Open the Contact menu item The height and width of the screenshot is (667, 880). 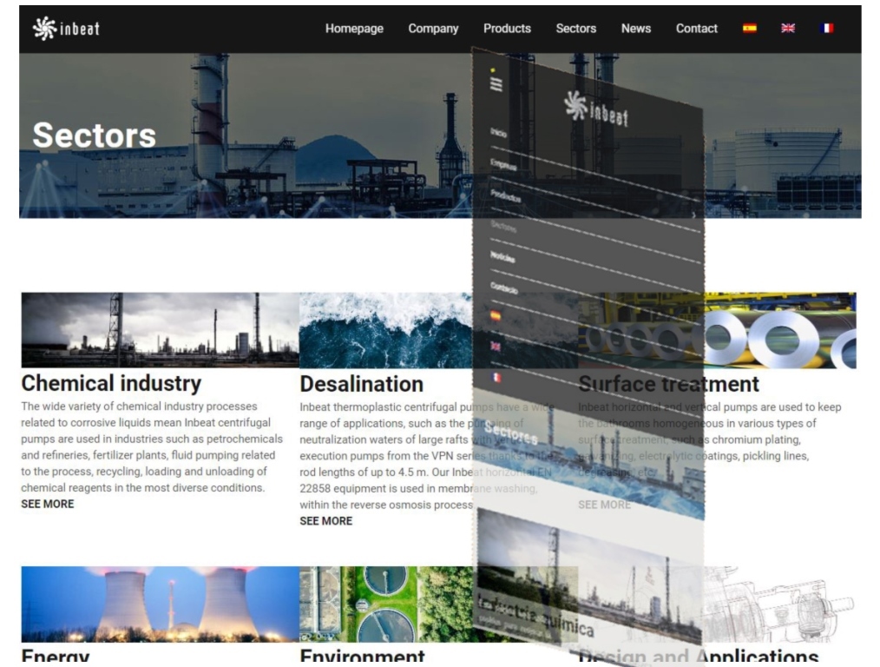(x=697, y=29)
